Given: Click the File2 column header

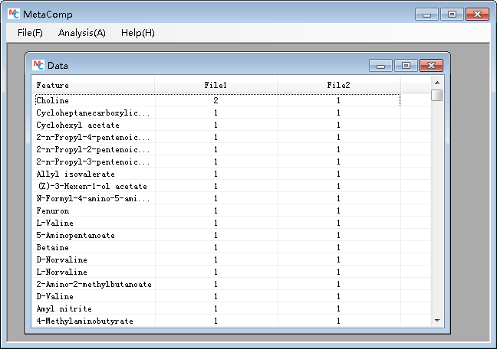Looking at the screenshot, I should pyautogui.click(x=338, y=85).
